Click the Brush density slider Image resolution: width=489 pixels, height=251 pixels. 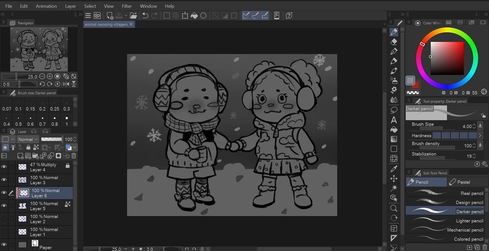(x=437, y=147)
